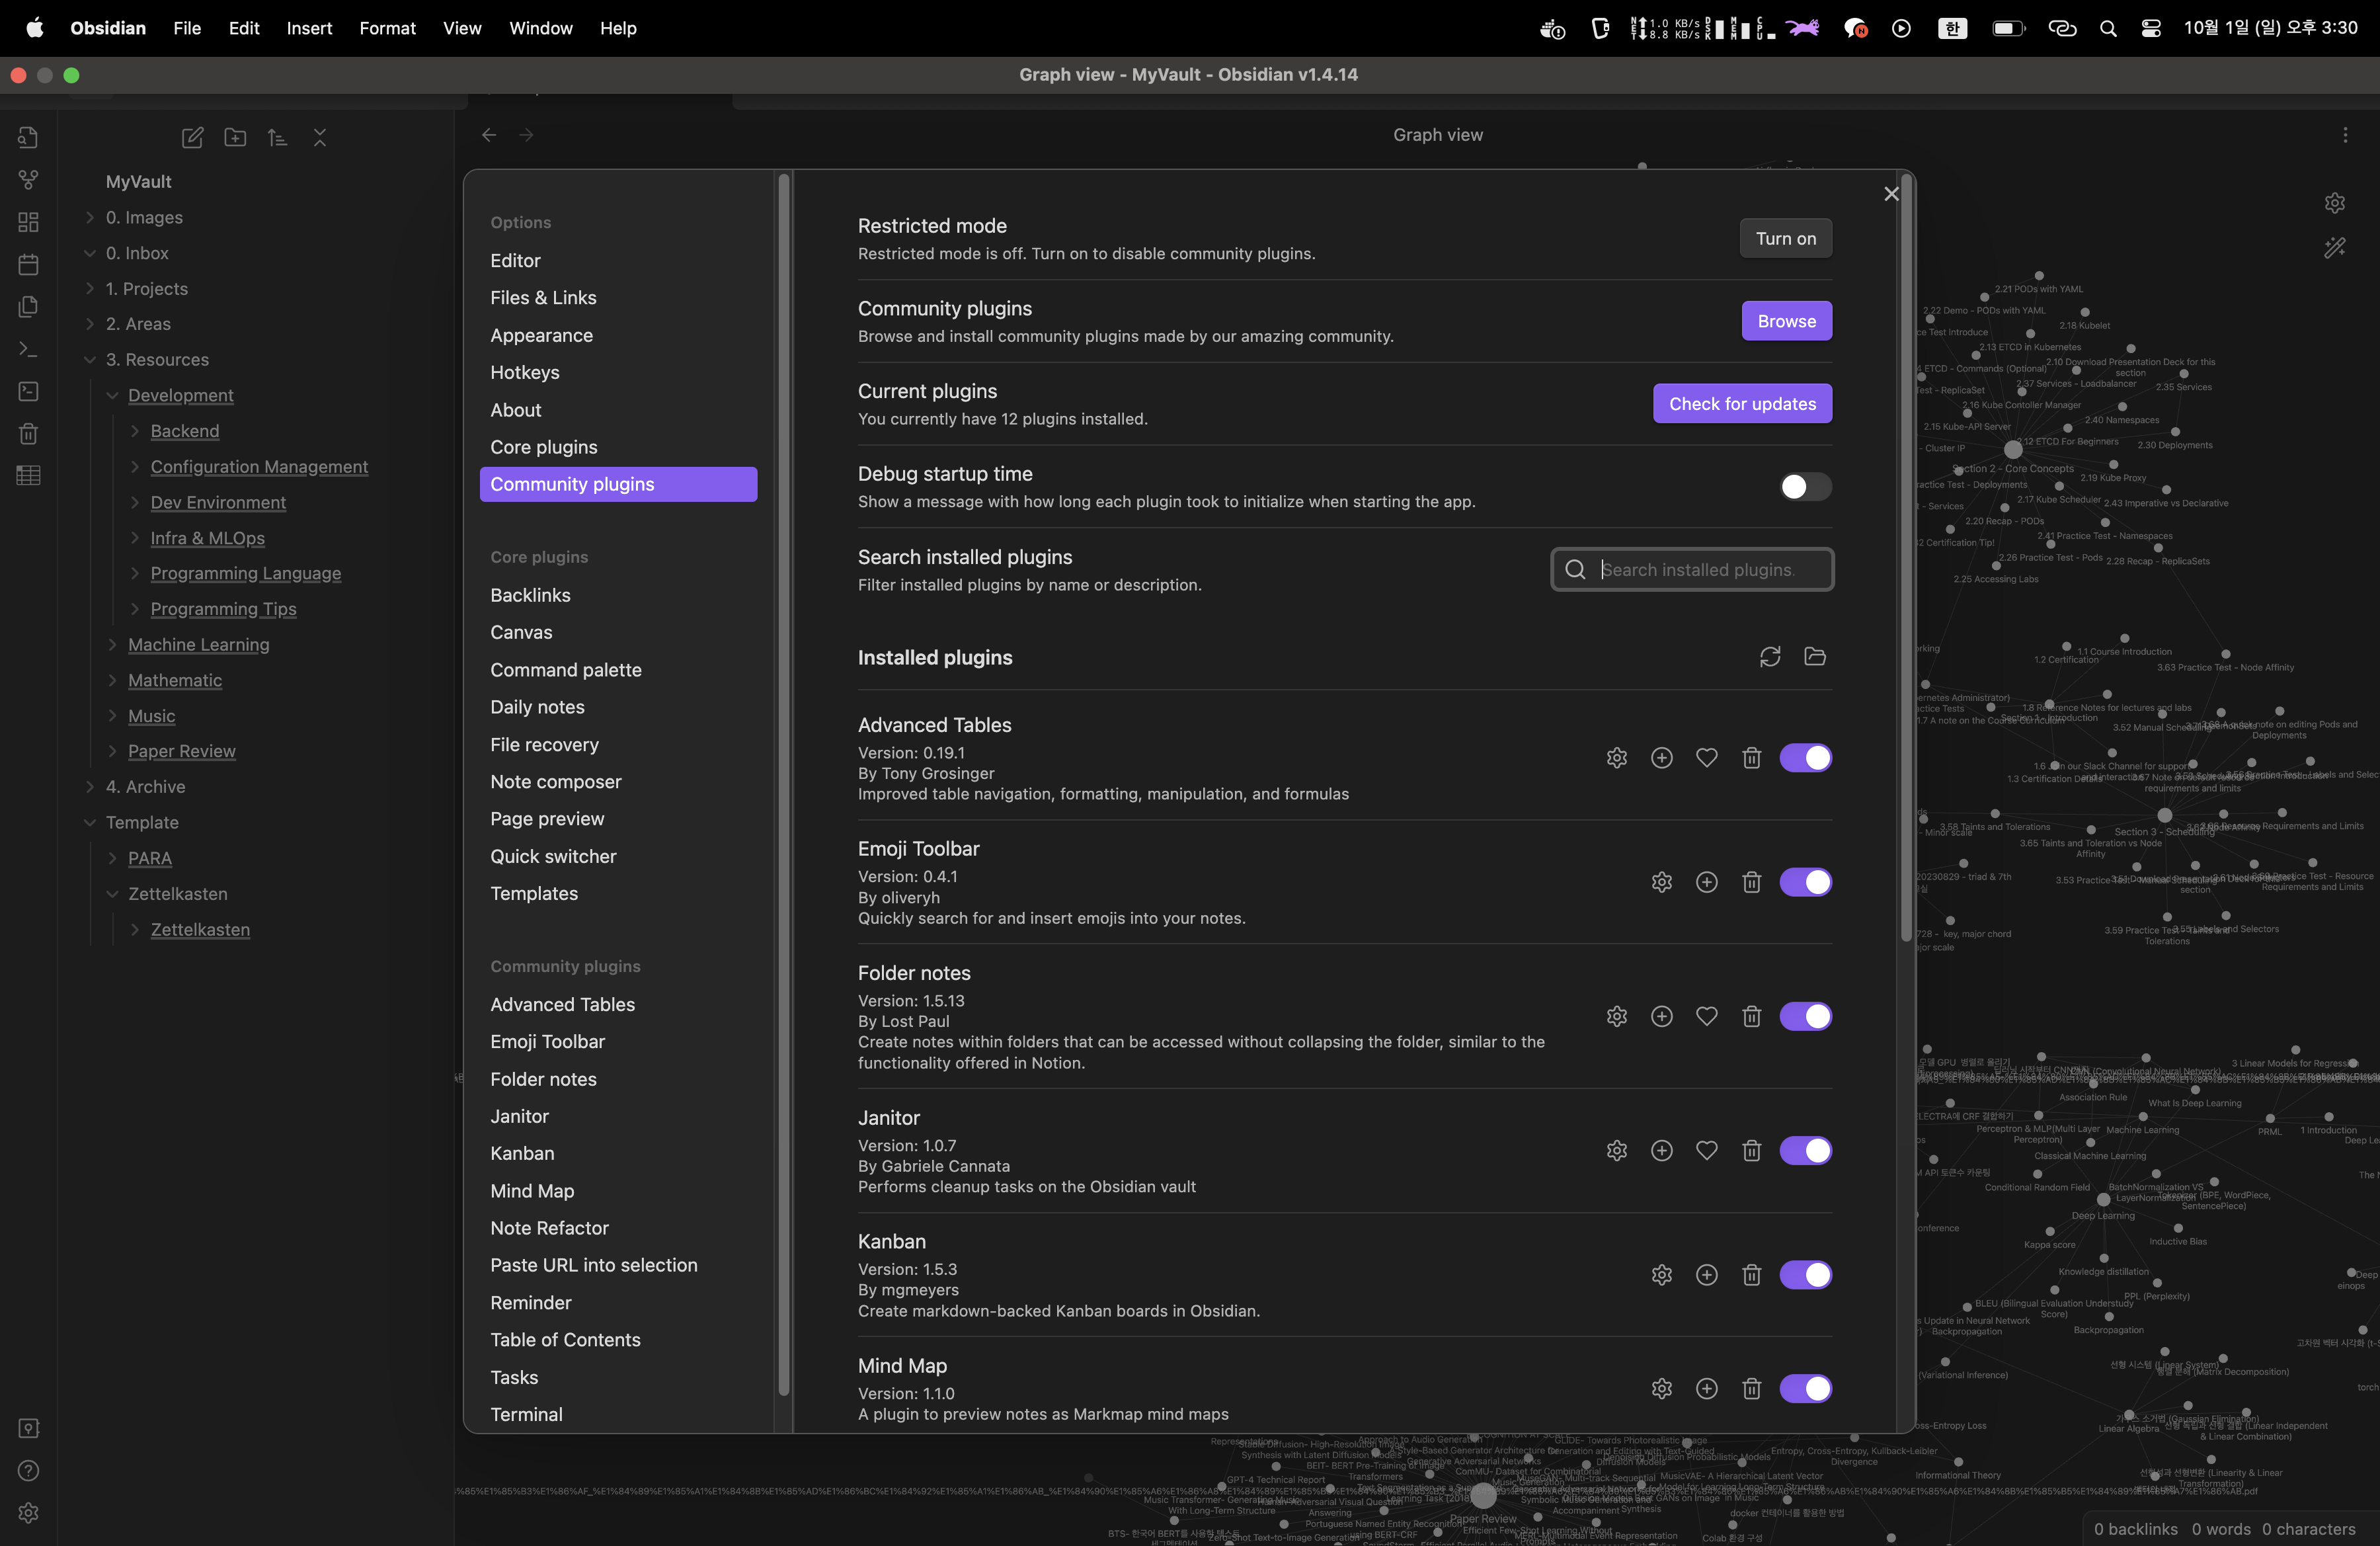Disable the Emoji Toolbar plugin

tap(1805, 882)
